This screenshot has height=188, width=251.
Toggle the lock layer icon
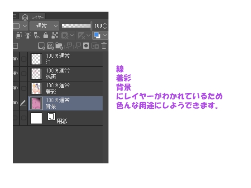(x=46, y=35)
